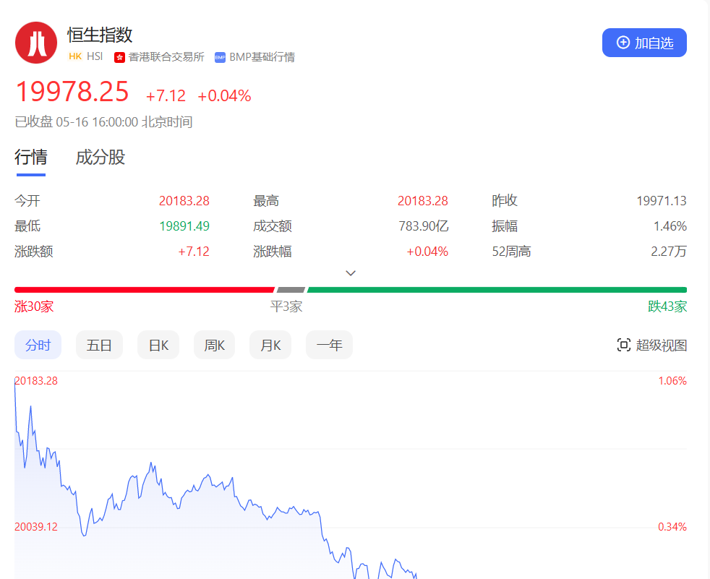Expand more quote details with chevron
The height and width of the screenshot is (579, 710).
click(351, 273)
